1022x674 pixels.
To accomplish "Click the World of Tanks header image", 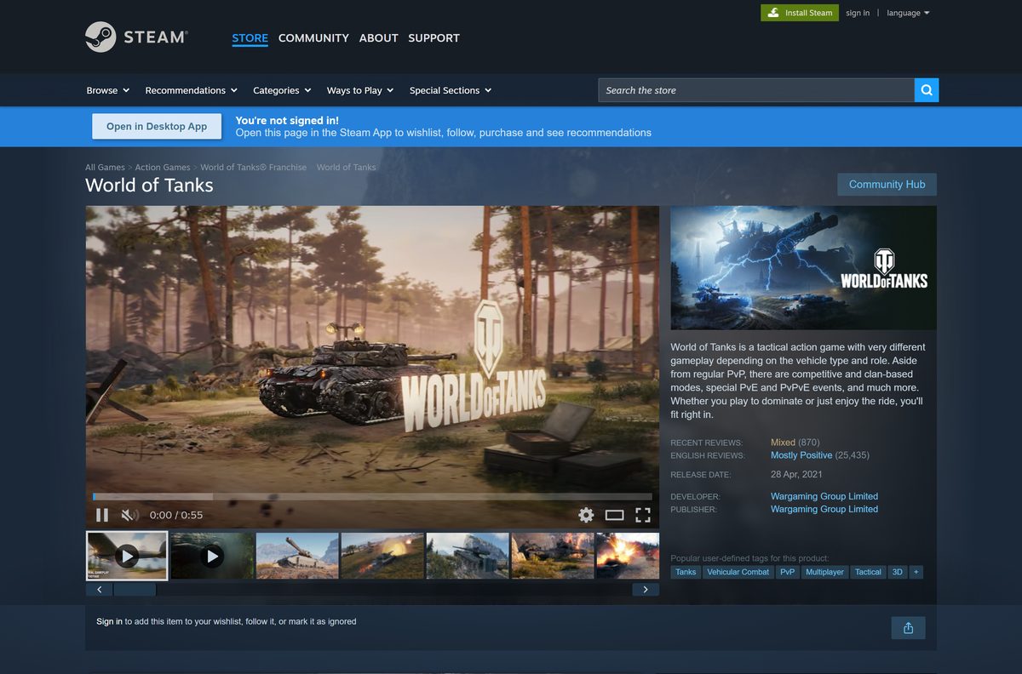I will [803, 267].
